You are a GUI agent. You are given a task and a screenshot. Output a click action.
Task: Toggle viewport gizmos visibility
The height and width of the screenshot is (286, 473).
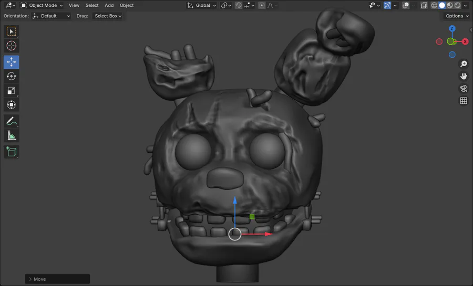click(387, 5)
